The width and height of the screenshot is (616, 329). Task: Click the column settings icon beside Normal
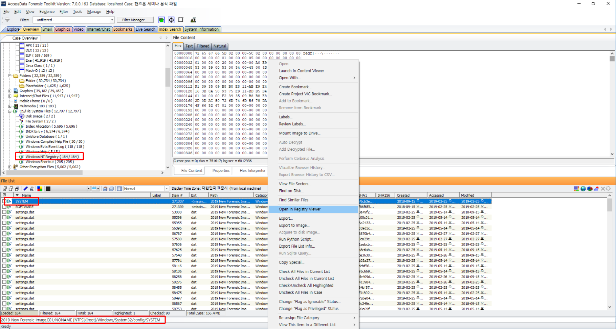click(x=119, y=189)
